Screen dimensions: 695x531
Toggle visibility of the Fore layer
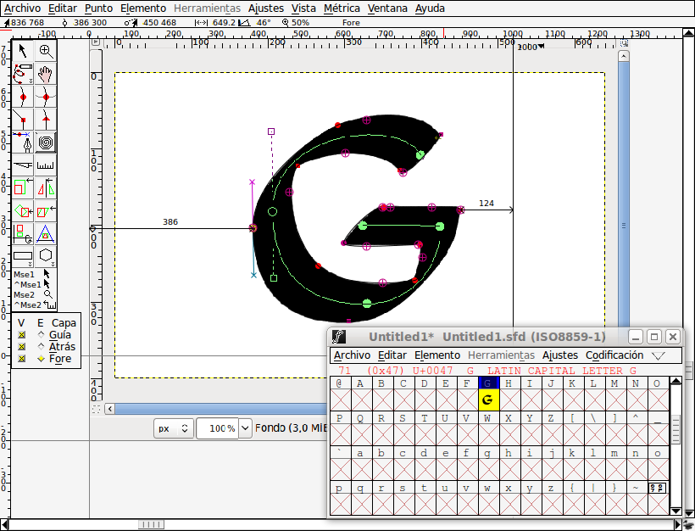(22, 359)
